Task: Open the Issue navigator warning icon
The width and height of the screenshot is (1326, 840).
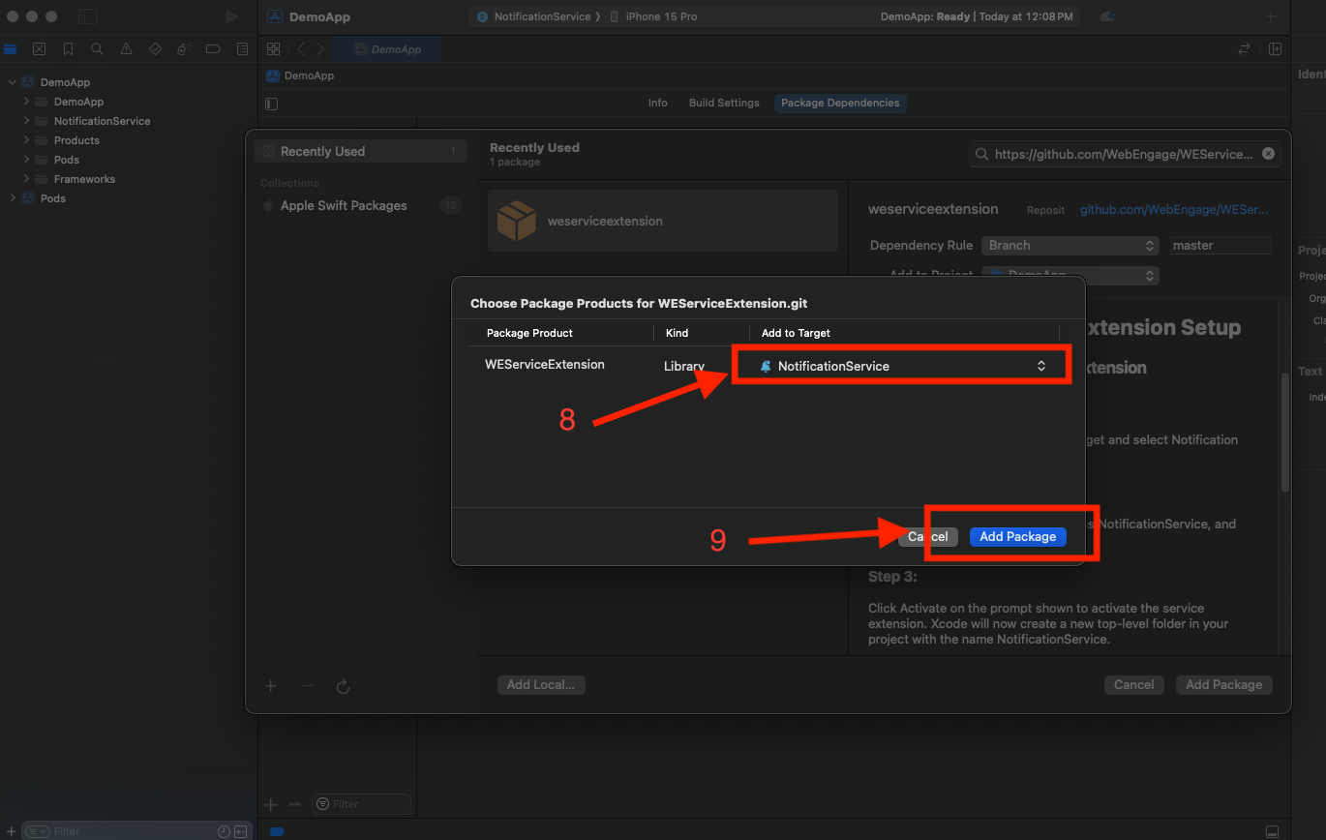Action: click(126, 48)
